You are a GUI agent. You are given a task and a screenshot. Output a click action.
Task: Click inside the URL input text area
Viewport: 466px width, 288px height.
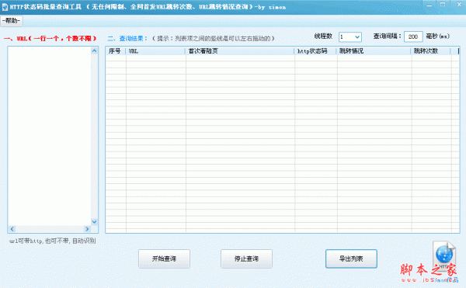point(50,136)
